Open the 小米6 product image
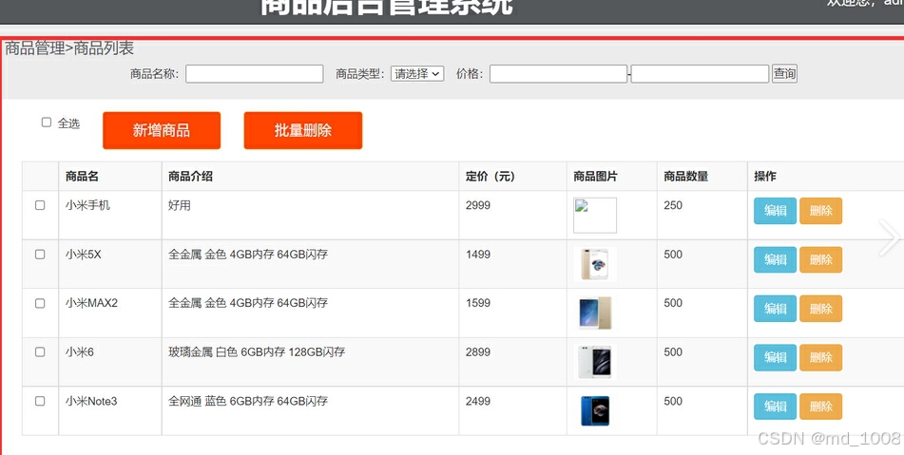 click(595, 362)
